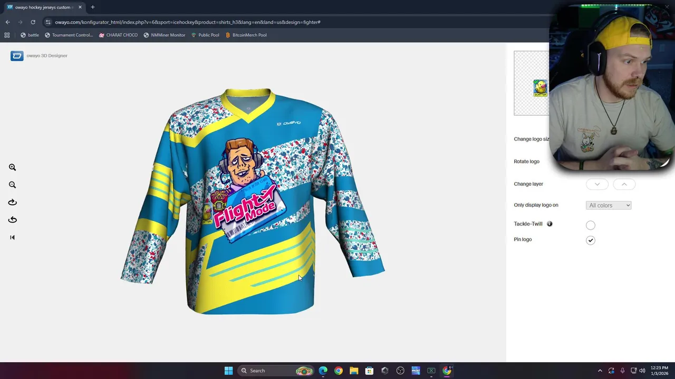Screen dimensions: 675x379
Task: Open the Windows Start menu
Action: (228, 371)
